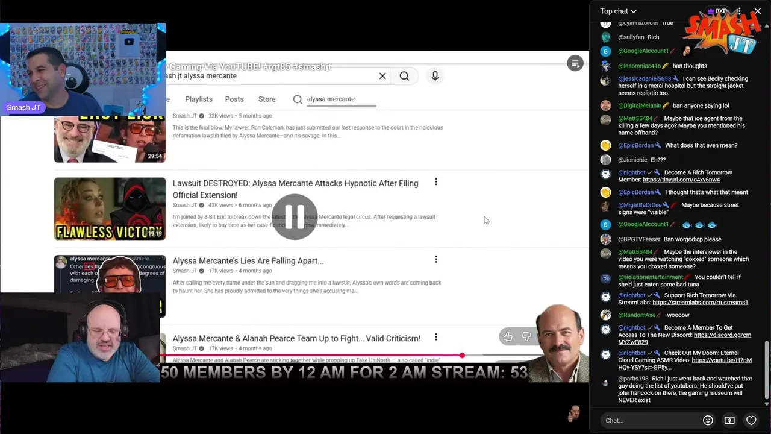Send a heart reaction in chat
771x434 pixels.
tap(751, 420)
